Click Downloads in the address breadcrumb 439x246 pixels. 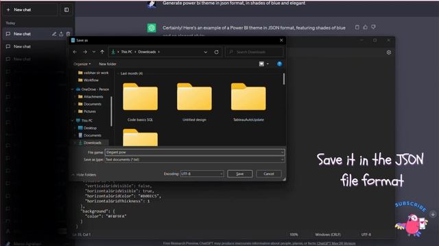click(147, 52)
